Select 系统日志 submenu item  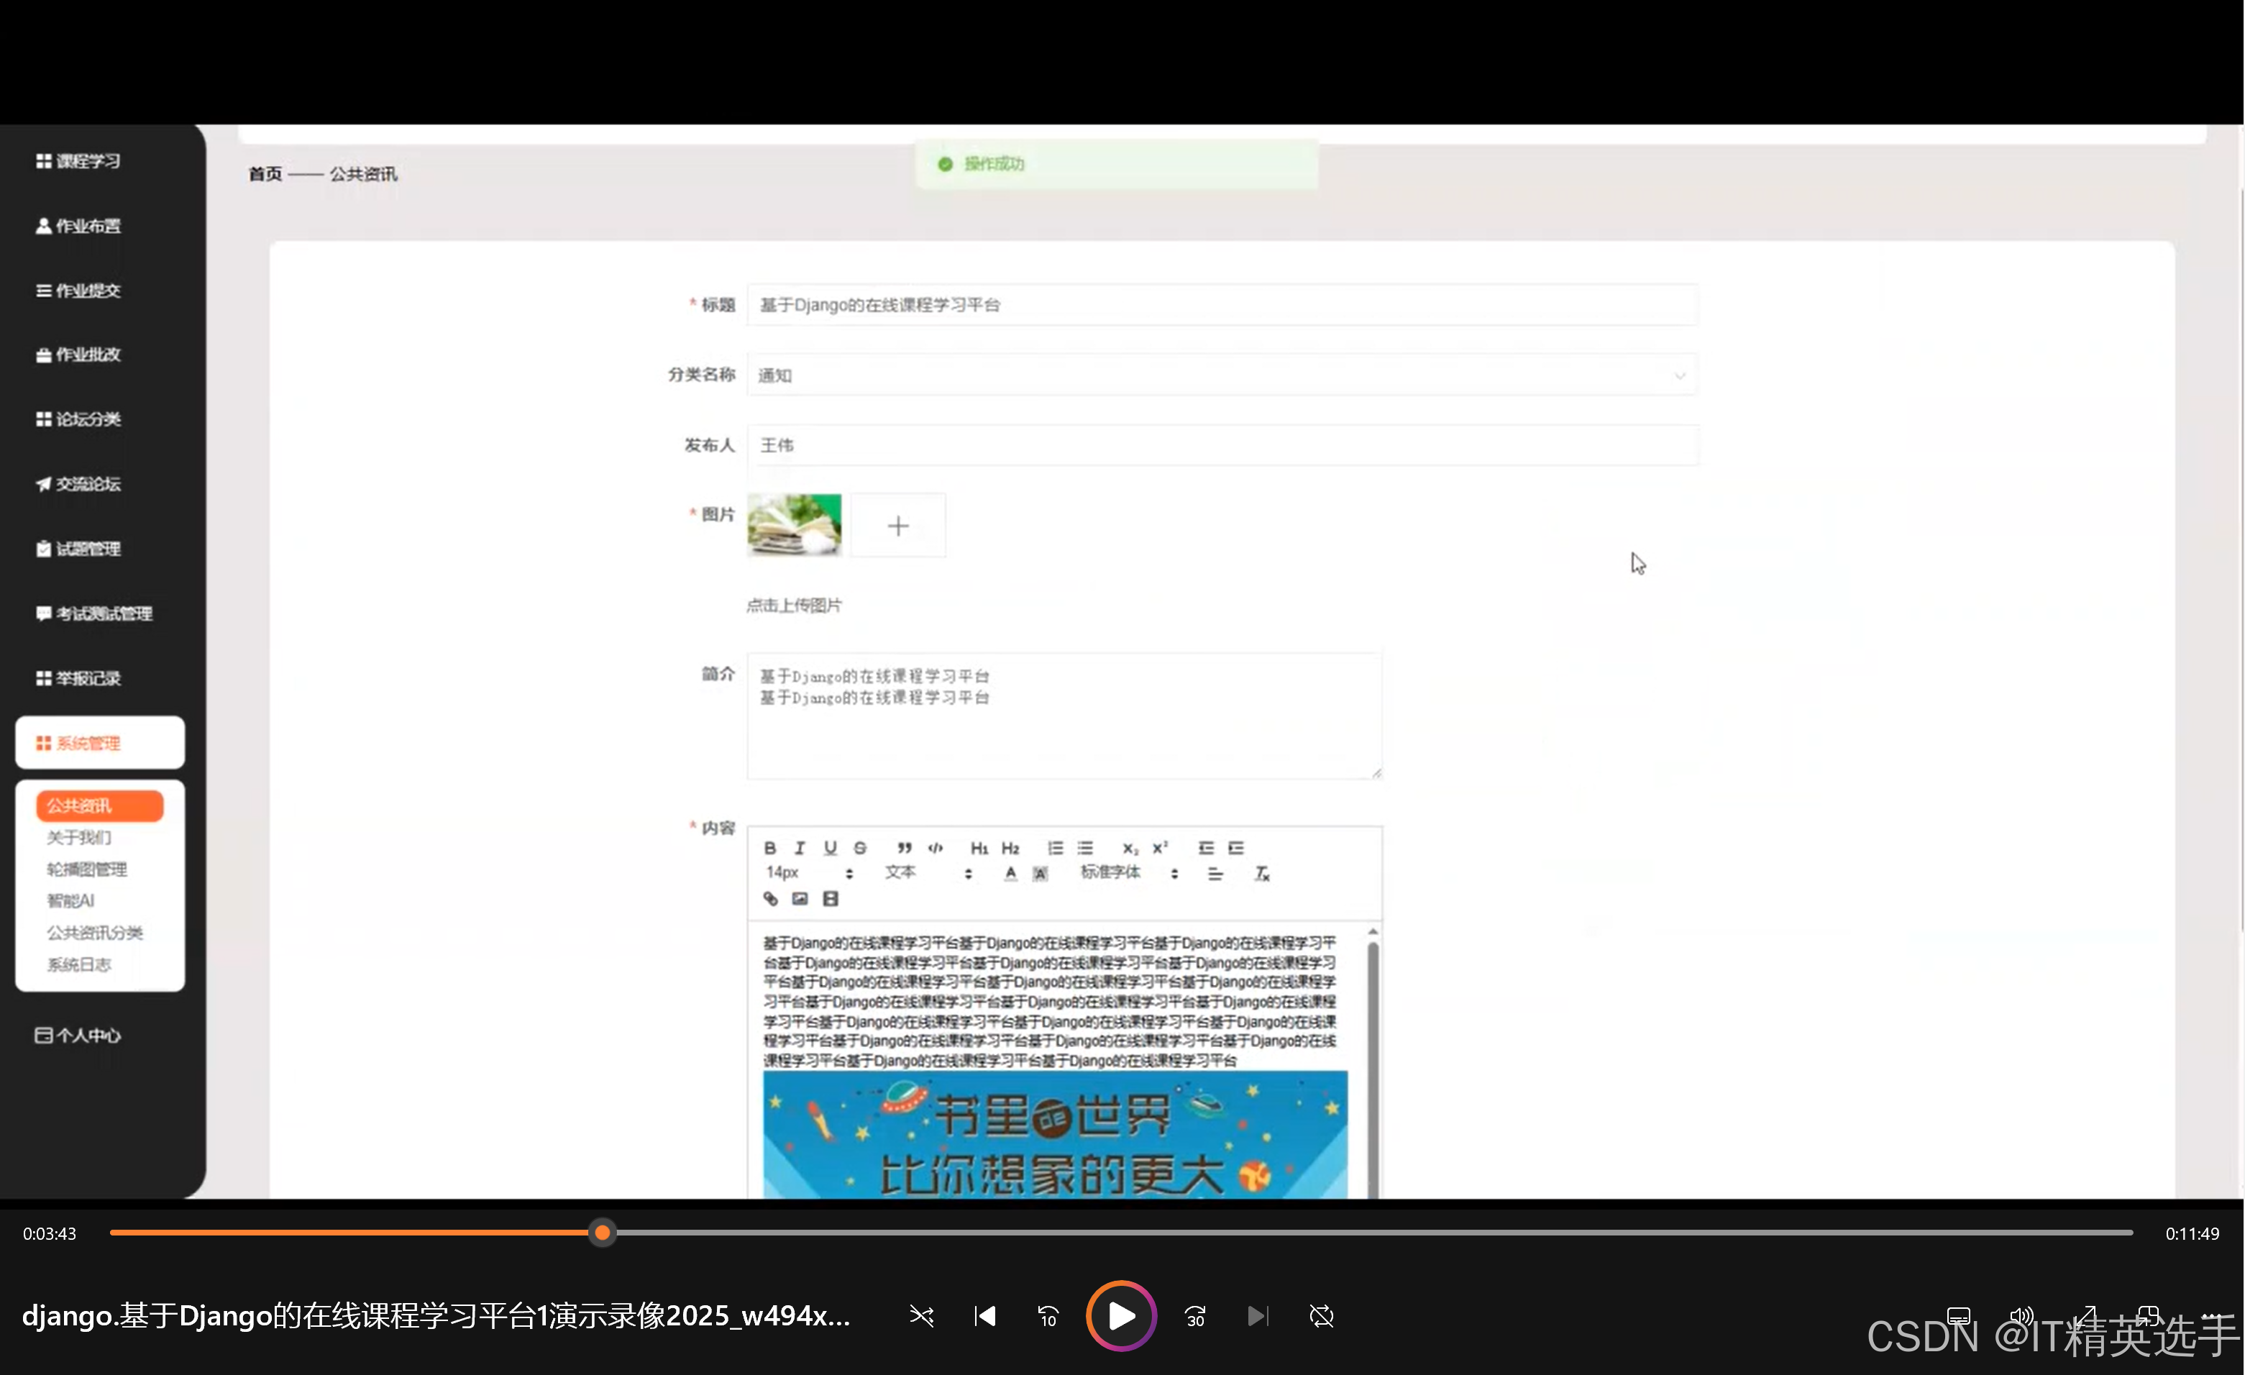point(79,964)
